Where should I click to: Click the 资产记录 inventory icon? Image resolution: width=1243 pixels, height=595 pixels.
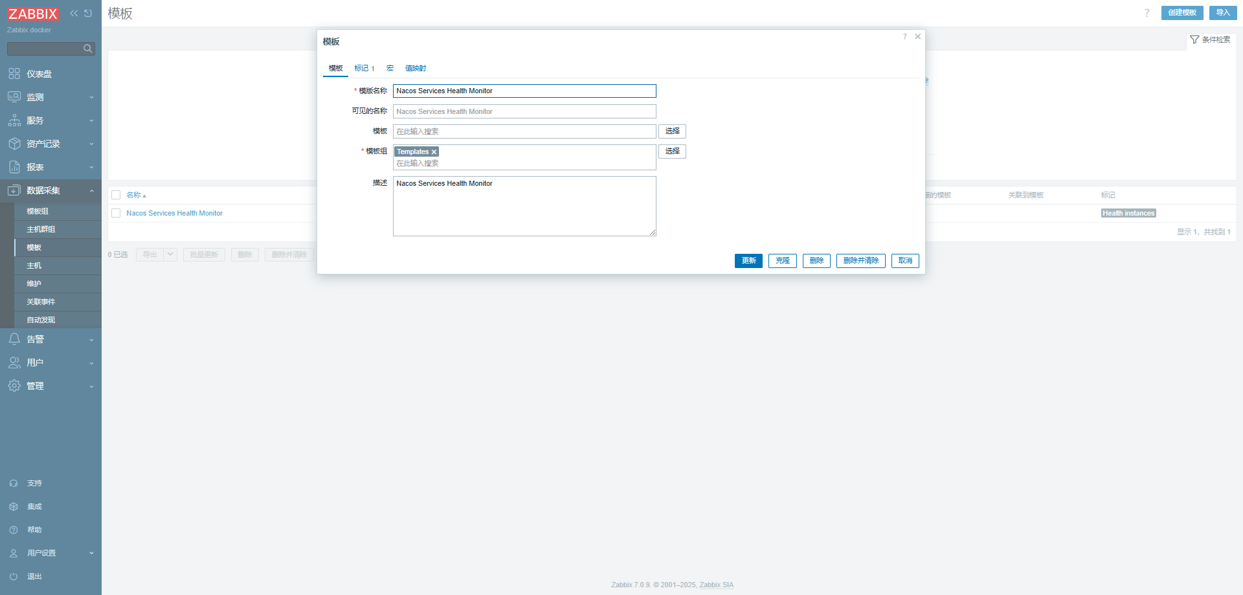tap(14, 144)
